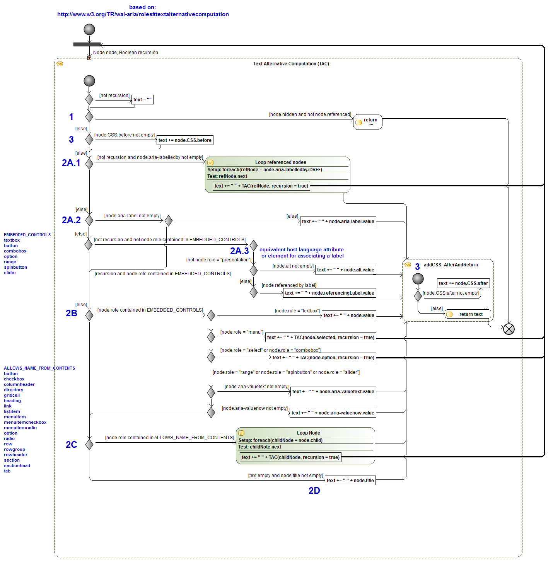553x561 pixels.
Task: Click the addCSS_AfterAndReturn activity icon
Action: click(x=408, y=265)
